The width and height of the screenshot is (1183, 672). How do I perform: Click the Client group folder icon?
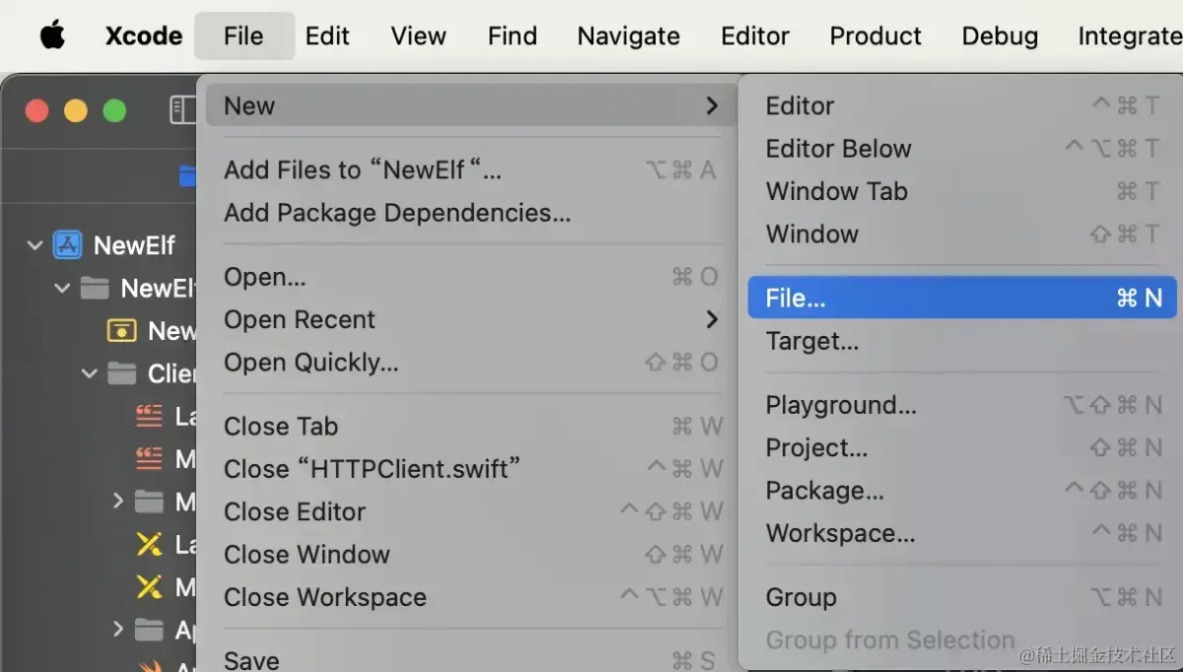(121, 374)
